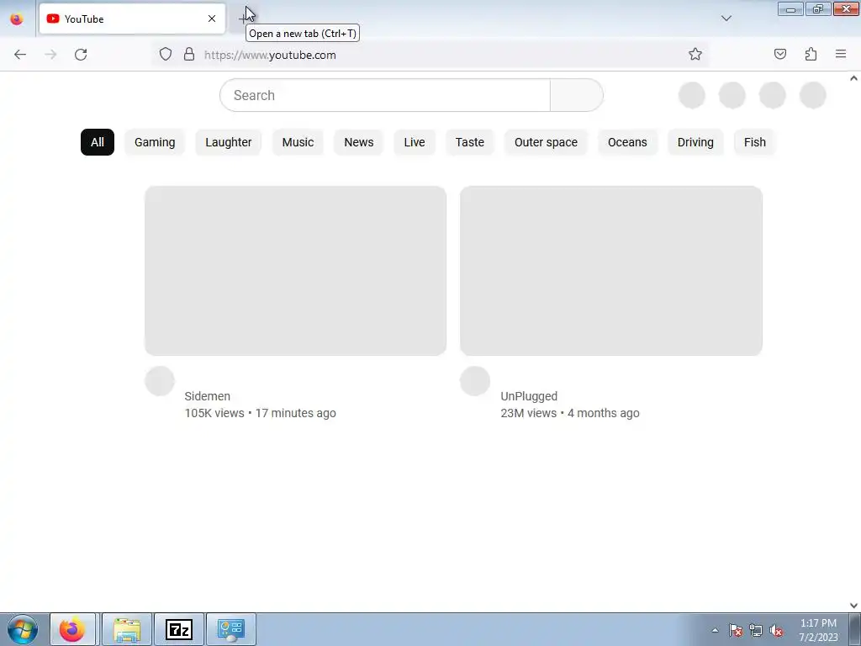Viewport: 861px width, 646px height.
Task: Open 7-Zip from the taskbar
Action: (x=179, y=629)
